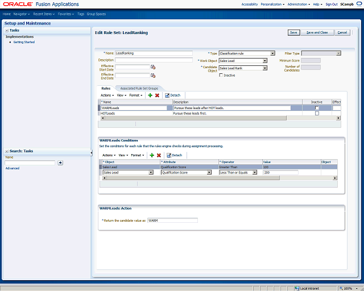Click the Cancel button
This screenshot has width=364, height=291.
pos(342,32)
